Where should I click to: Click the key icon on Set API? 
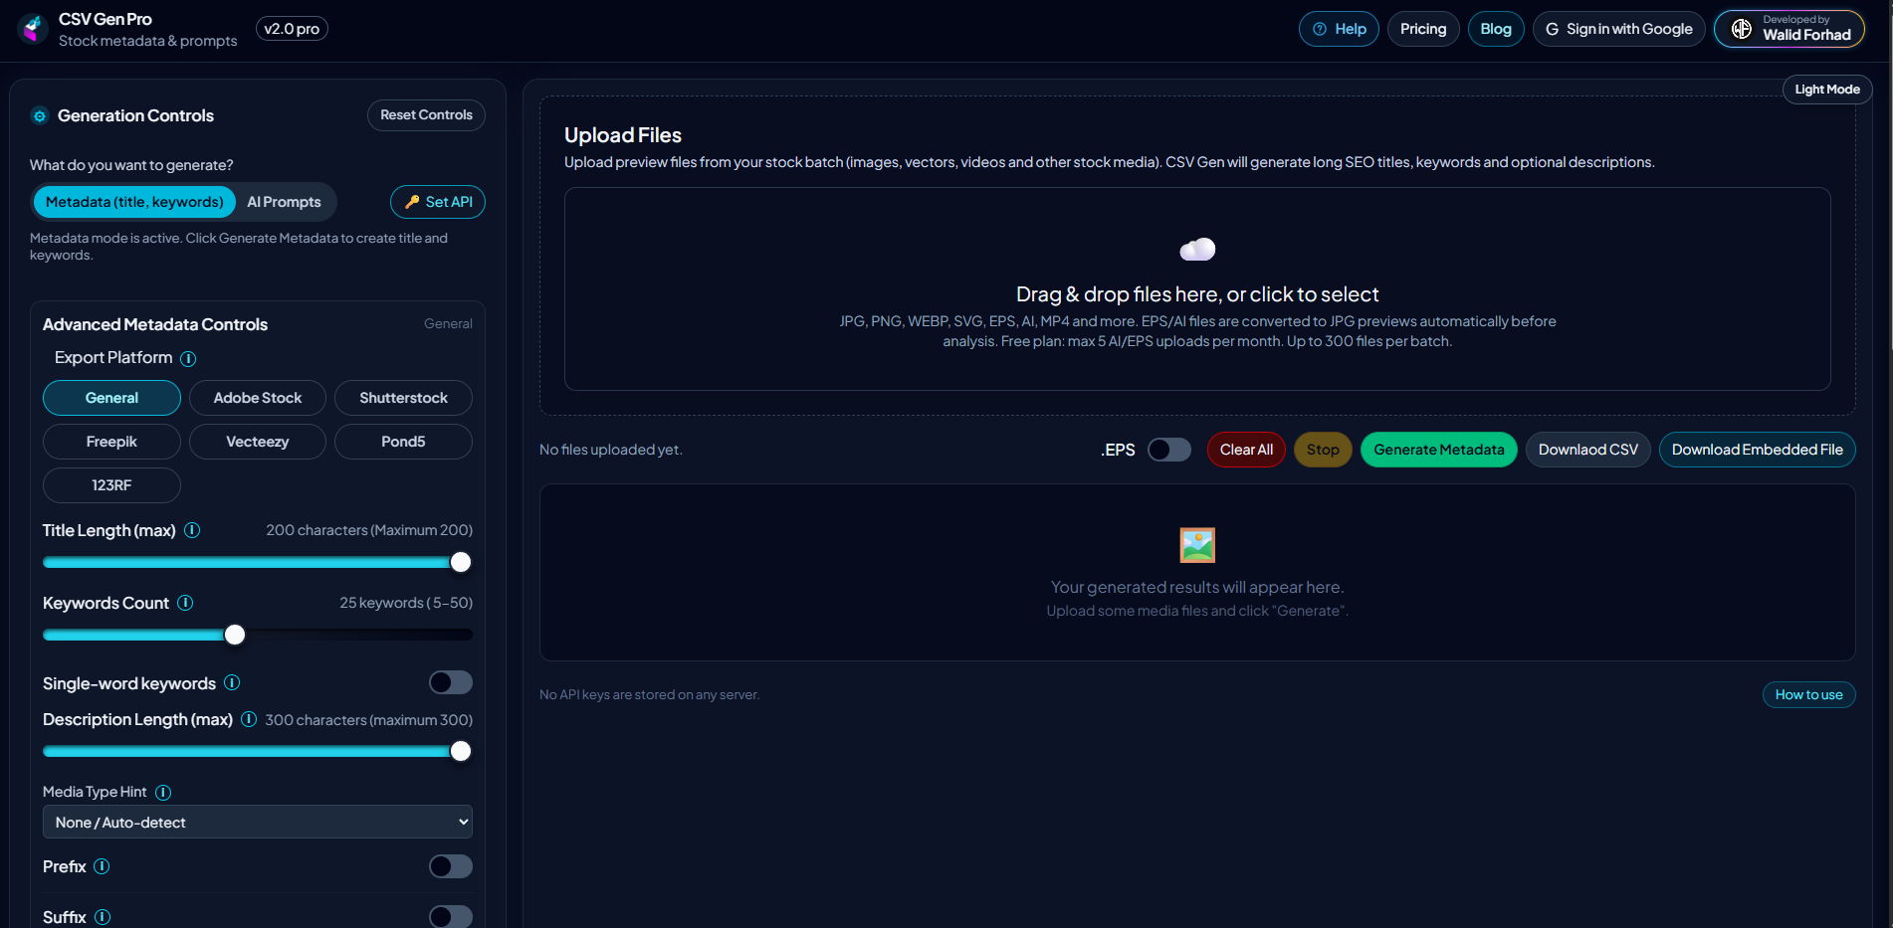tap(411, 201)
